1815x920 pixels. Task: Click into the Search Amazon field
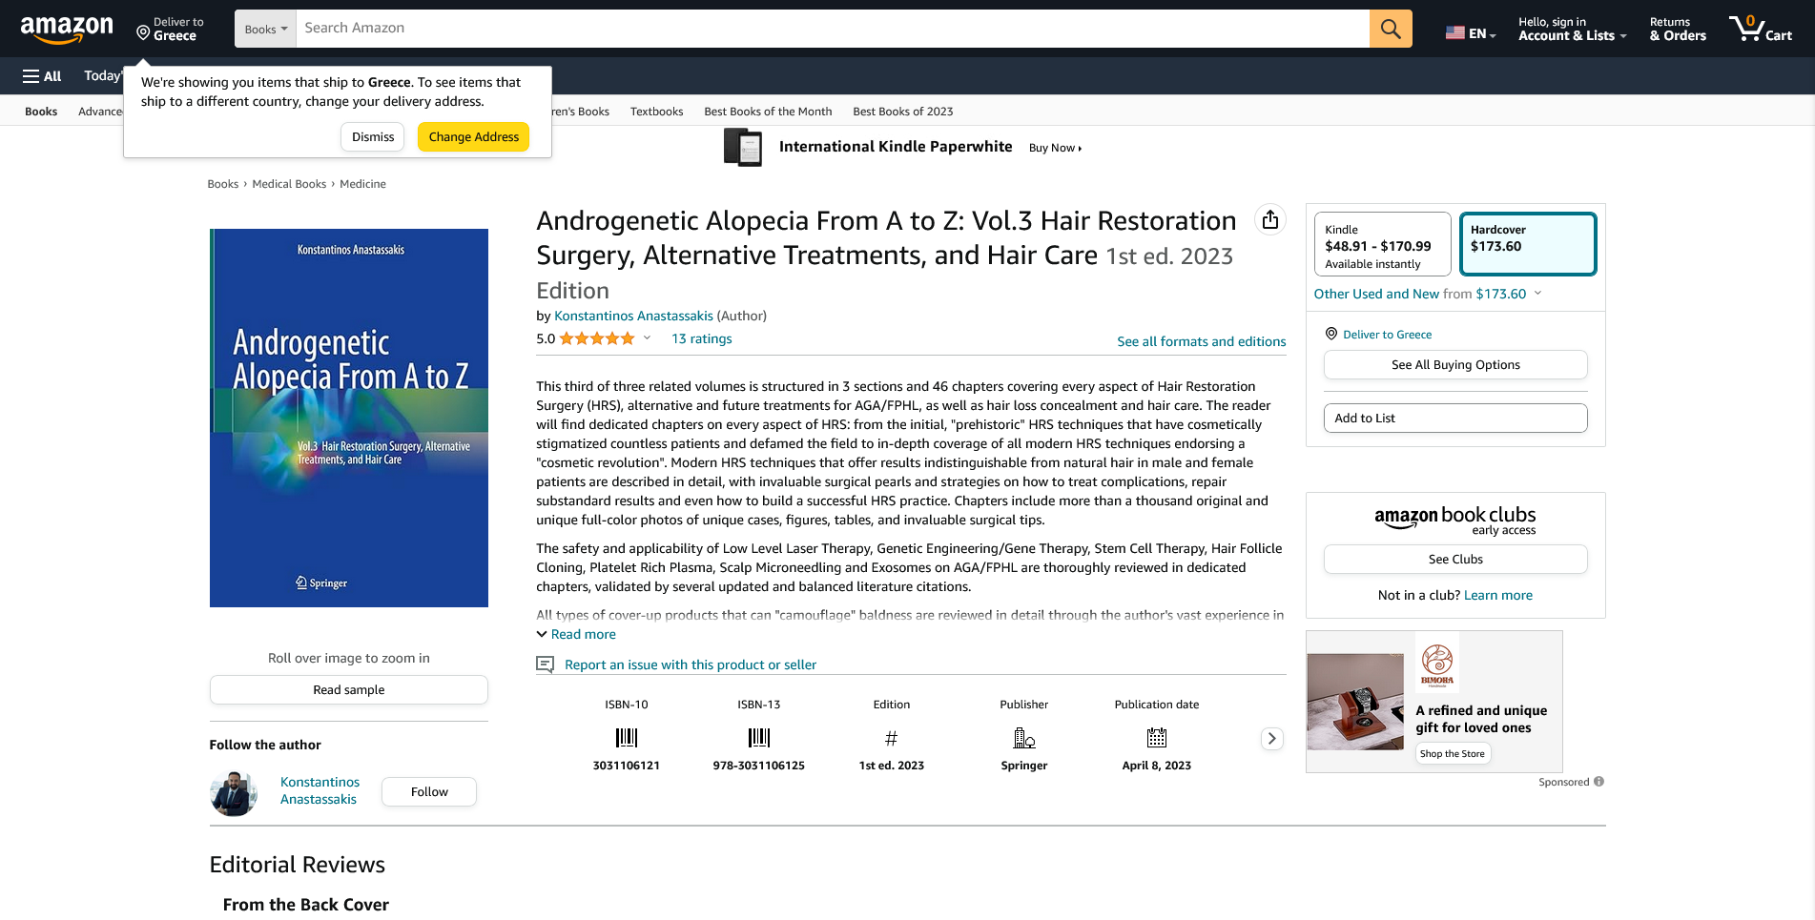point(830,29)
